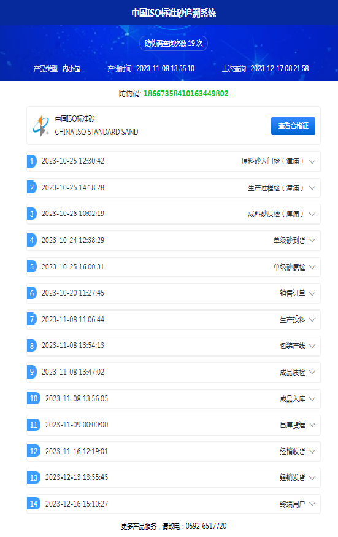338x537 pixels.
Task: Click the phone number 0592-6517720
Action: point(206,526)
